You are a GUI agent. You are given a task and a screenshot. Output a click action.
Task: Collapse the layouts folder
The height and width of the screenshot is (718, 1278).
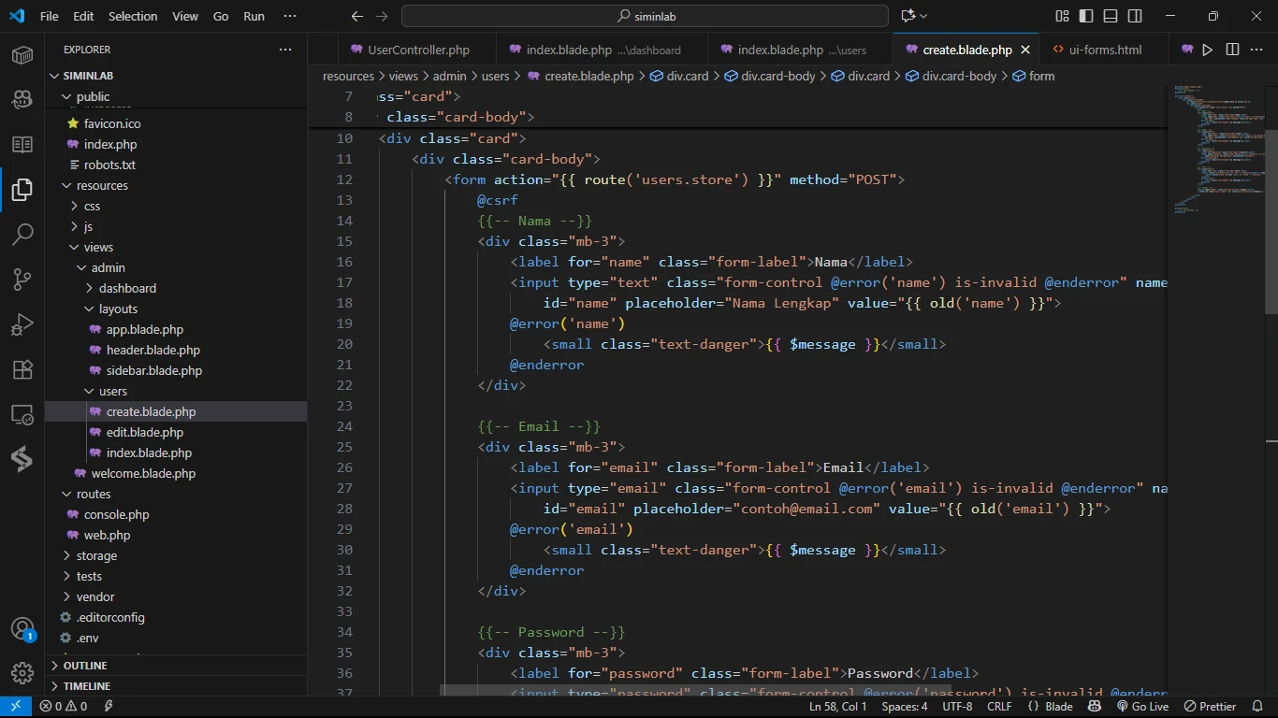[118, 309]
